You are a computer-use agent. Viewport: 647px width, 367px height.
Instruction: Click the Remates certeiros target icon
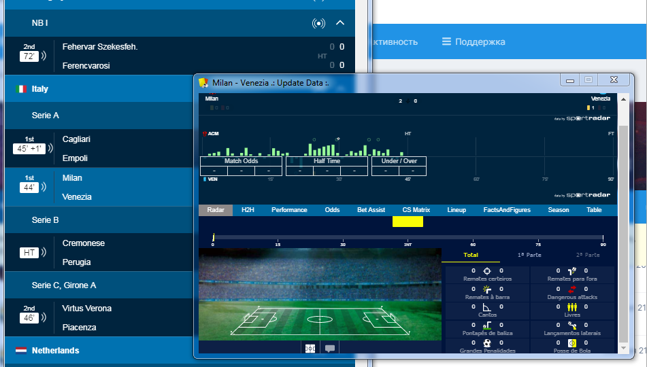click(x=486, y=270)
